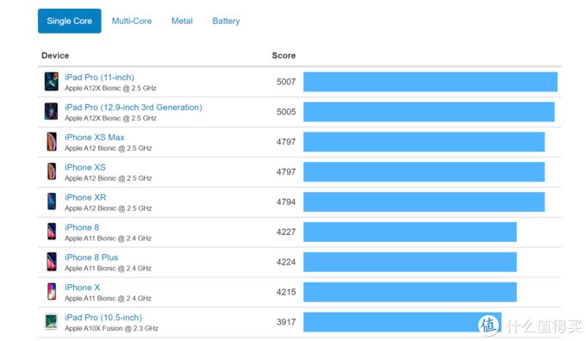Click the iPad Pro 12.9-inch device thumbnail
586x341 pixels.
click(x=52, y=112)
